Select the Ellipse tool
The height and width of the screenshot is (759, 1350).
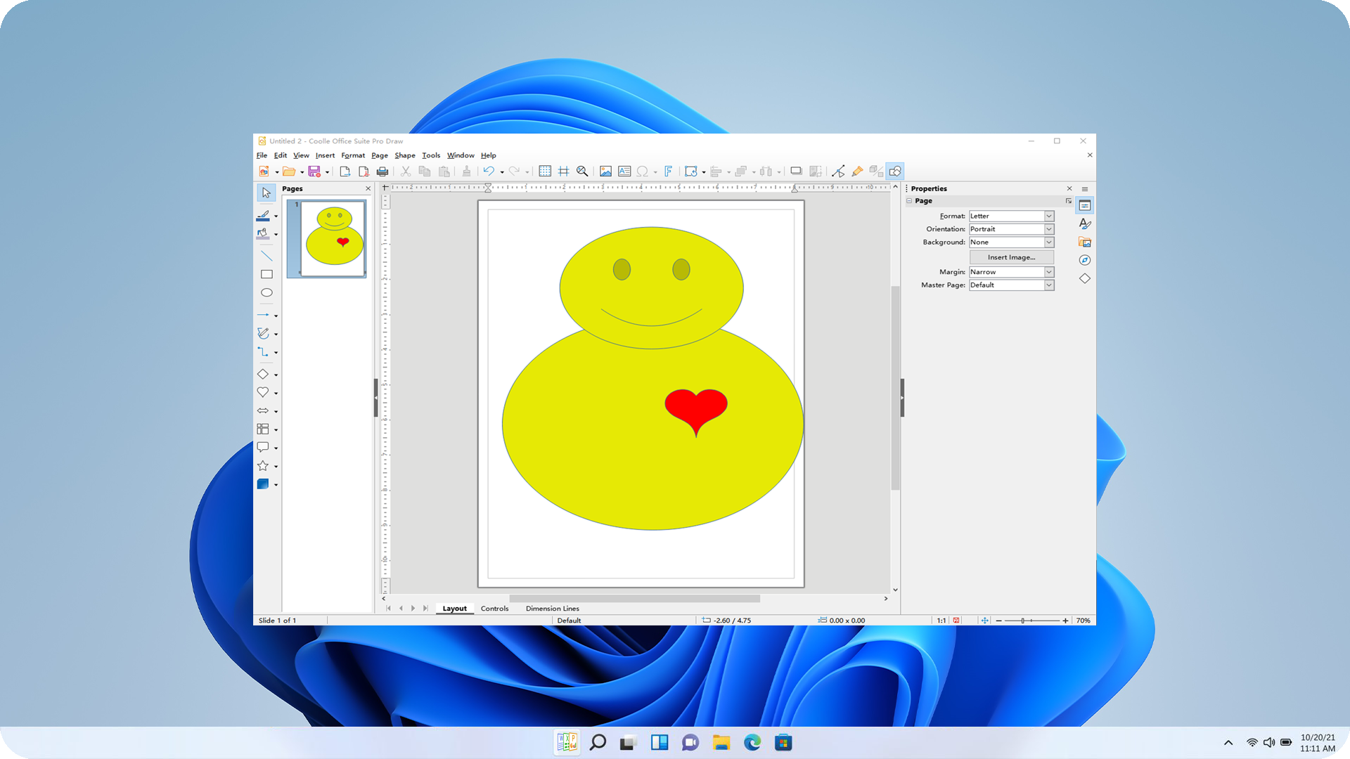pos(266,292)
